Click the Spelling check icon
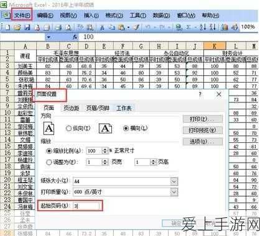The width and height of the screenshot is (260, 236). click(80, 27)
